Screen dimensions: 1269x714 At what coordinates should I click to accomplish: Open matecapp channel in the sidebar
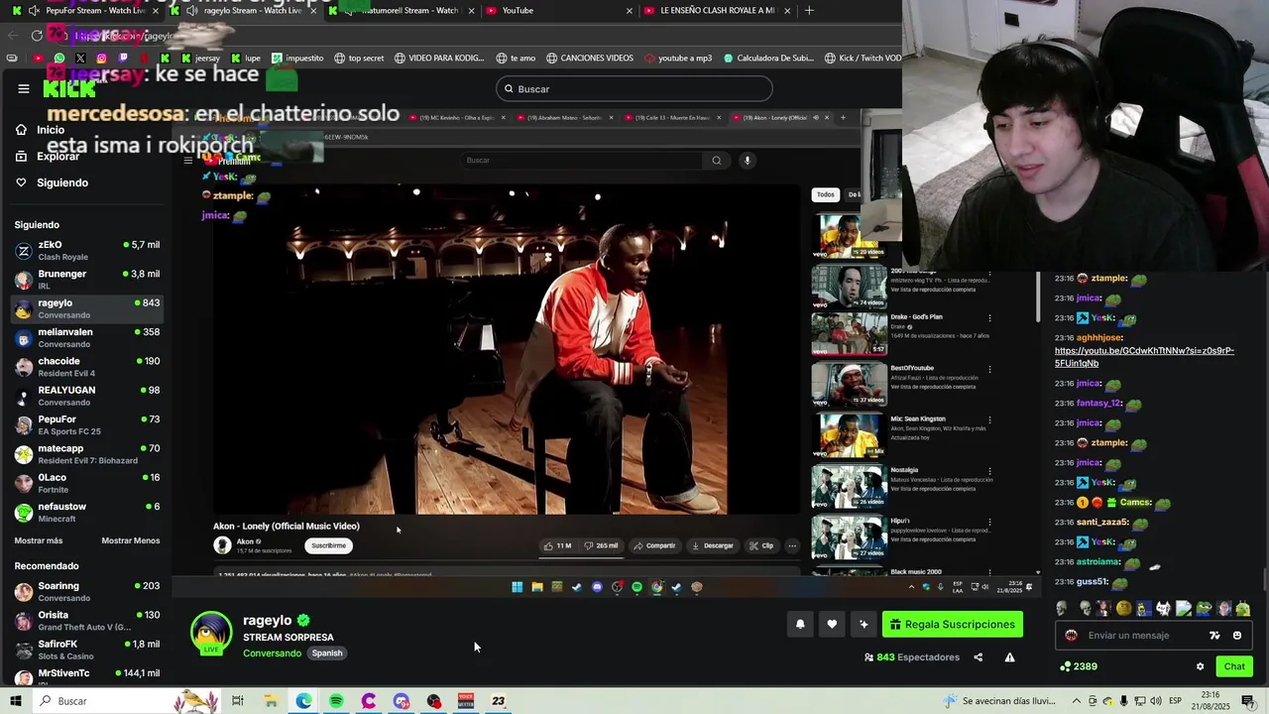pos(87,453)
